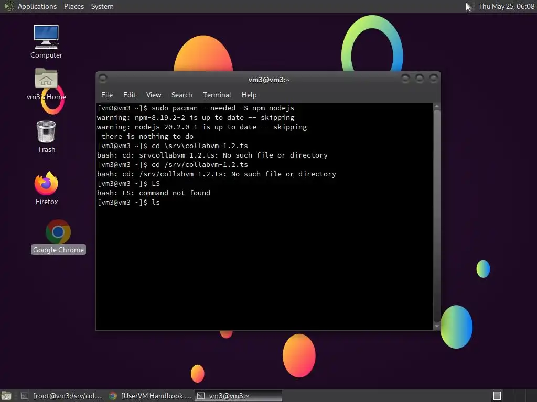537x402 pixels.
Task: Click the terminal window menu button at top-left of titlebar
Action: [103, 79]
